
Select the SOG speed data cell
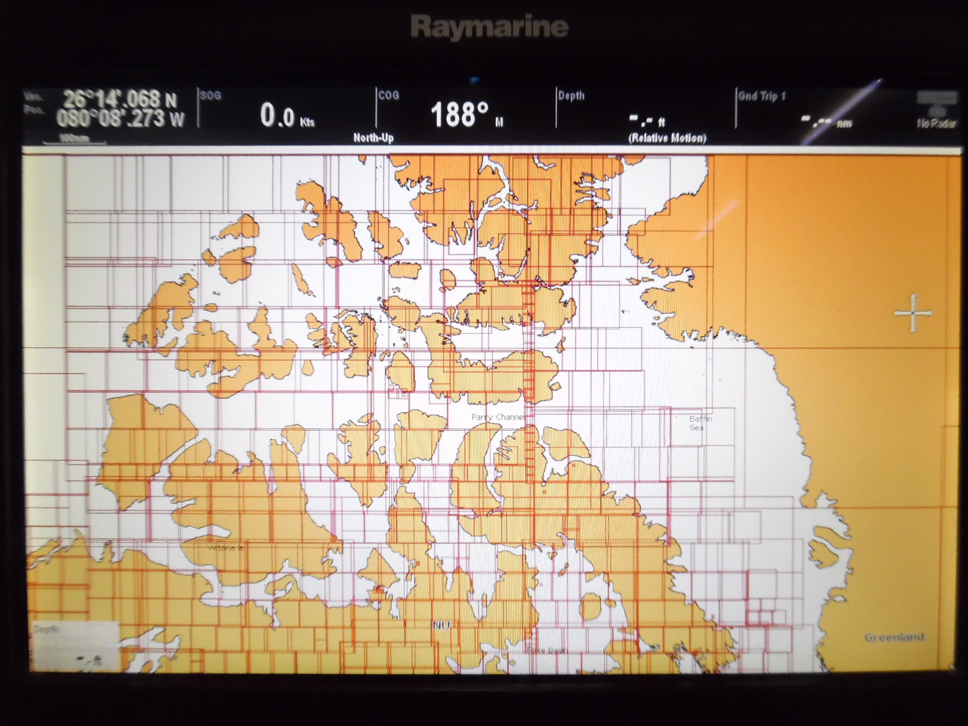tap(286, 110)
